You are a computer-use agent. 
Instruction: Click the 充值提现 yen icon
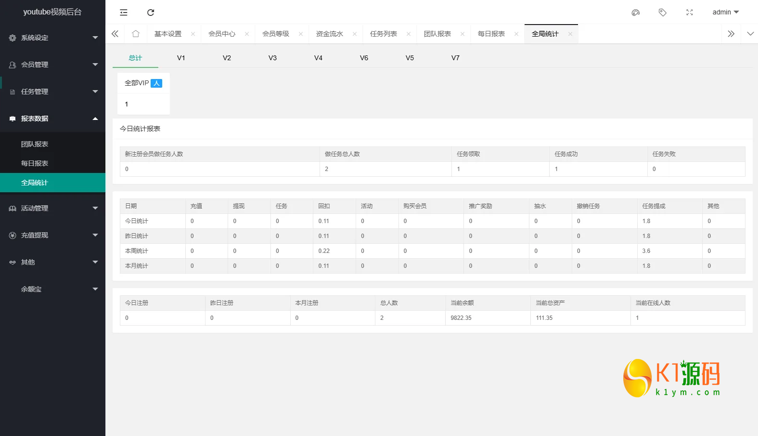[13, 235]
